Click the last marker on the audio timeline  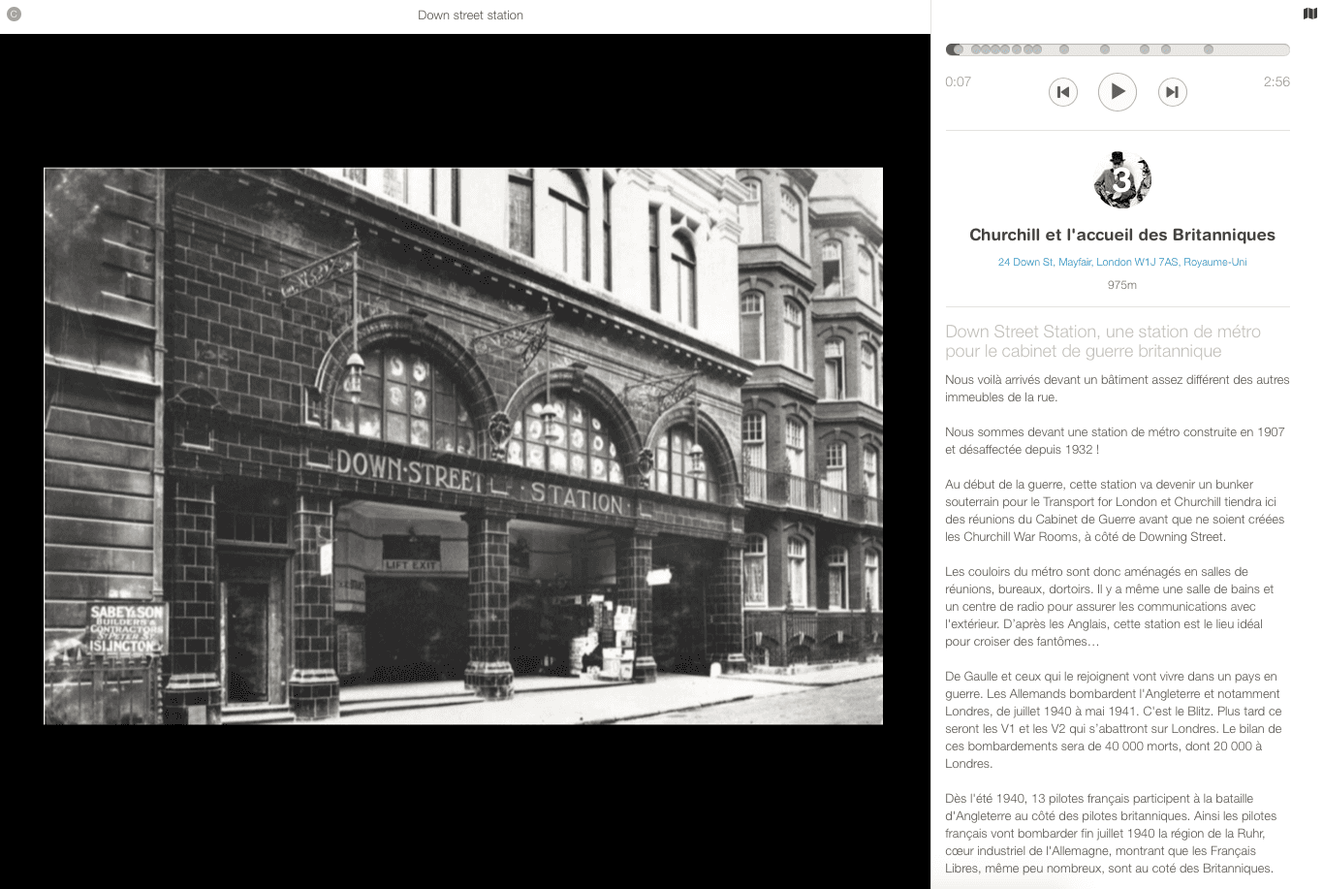pyautogui.click(x=1208, y=49)
